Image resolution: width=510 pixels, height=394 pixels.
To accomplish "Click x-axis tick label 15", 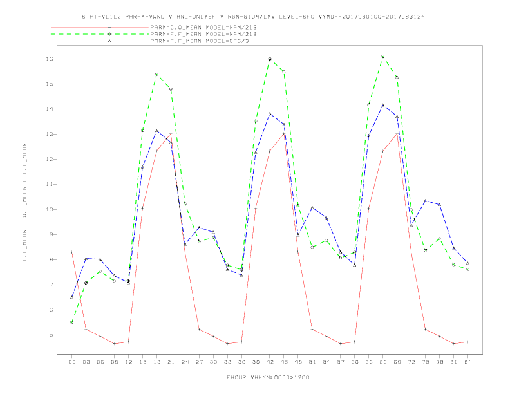I will [142, 362].
